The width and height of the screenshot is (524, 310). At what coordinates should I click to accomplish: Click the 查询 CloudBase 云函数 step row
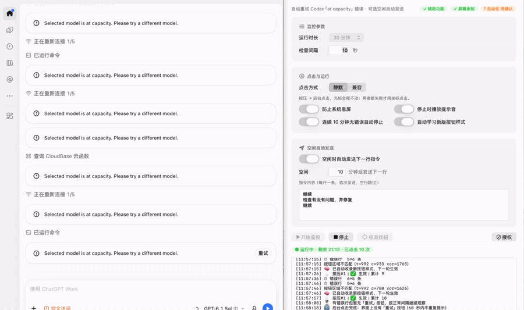(x=58, y=156)
